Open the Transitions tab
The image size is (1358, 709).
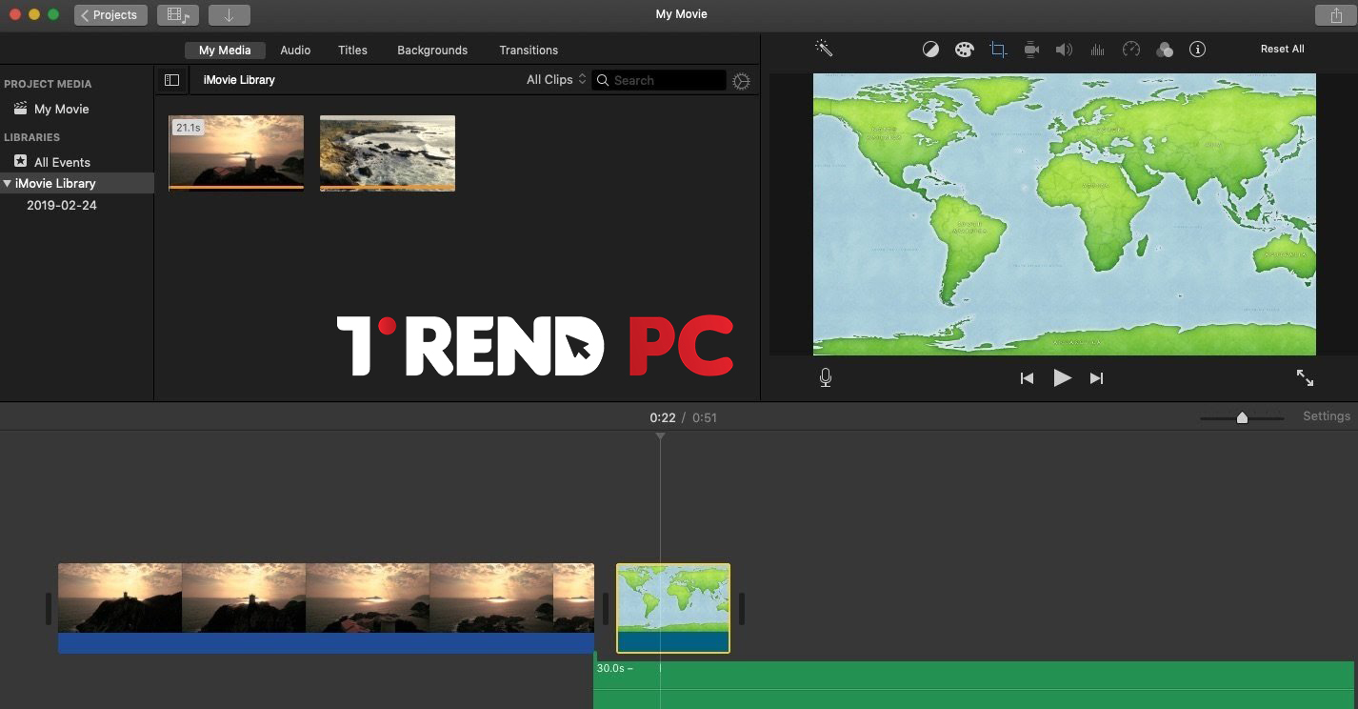click(x=529, y=50)
